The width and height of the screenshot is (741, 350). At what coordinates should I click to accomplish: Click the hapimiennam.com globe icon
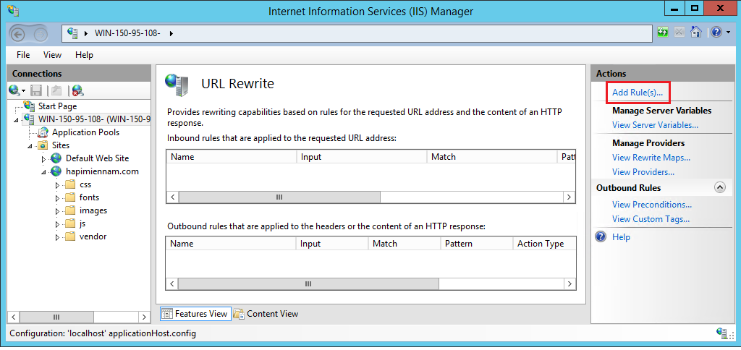[56, 171]
